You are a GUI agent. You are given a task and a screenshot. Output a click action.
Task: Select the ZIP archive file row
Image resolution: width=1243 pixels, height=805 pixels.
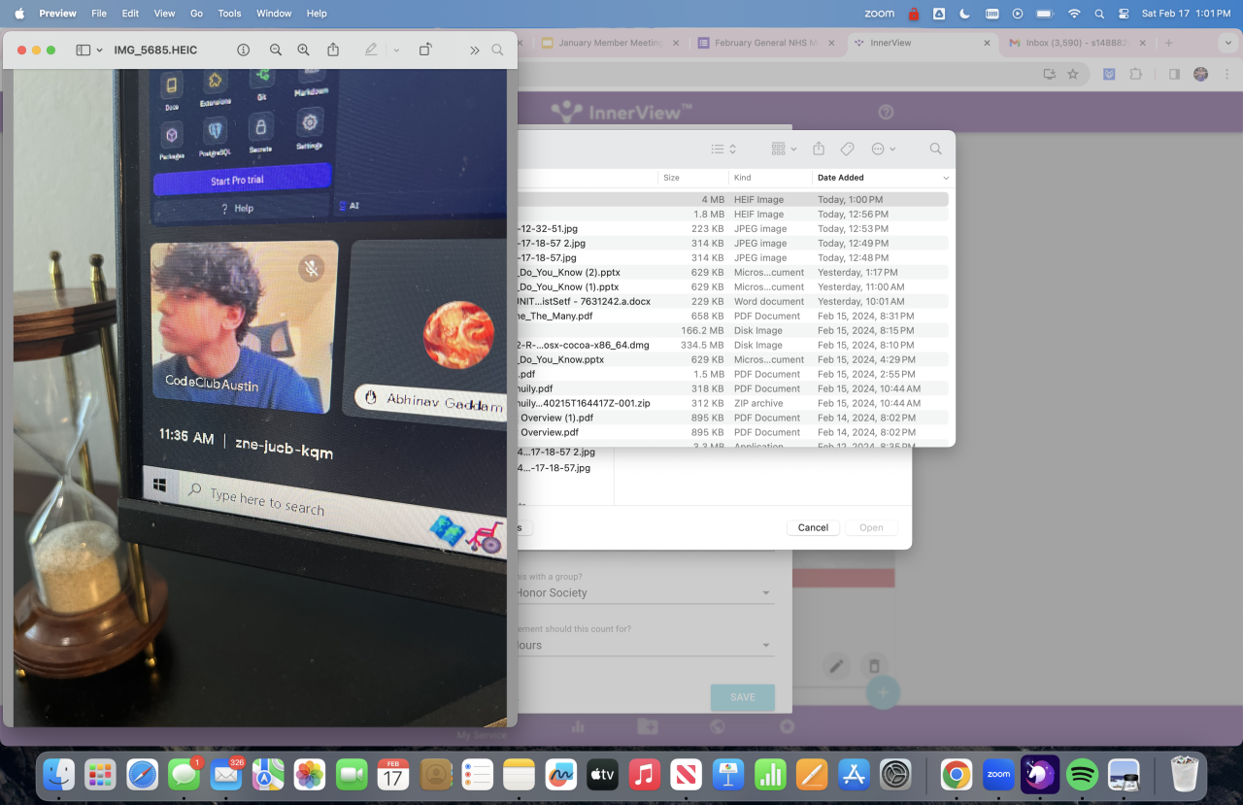point(732,403)
